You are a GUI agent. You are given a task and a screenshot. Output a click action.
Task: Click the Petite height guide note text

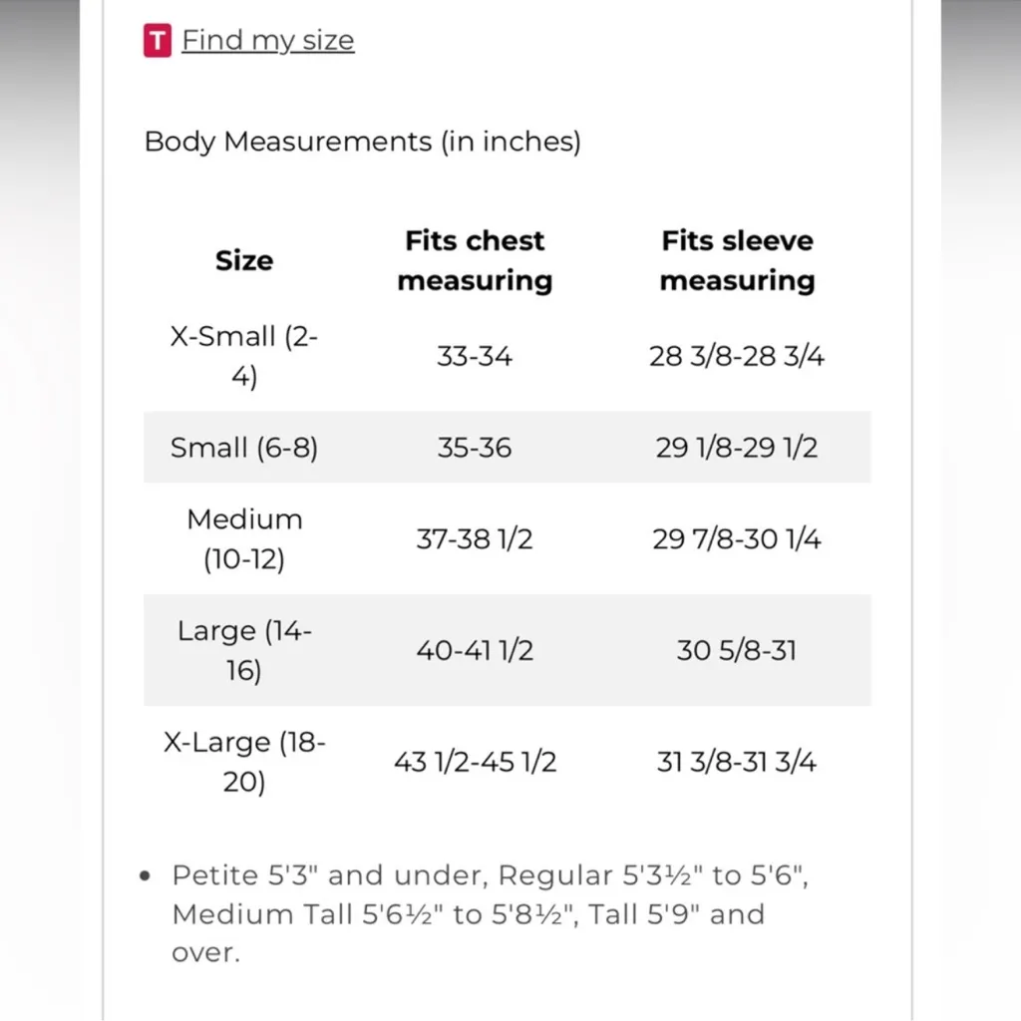point(469,913)
